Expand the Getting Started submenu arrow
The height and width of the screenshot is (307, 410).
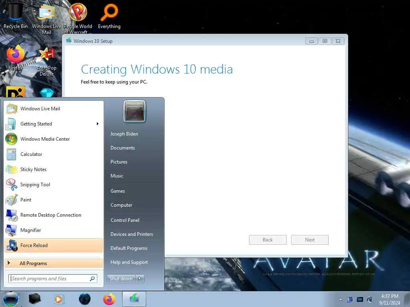point(98,124)
